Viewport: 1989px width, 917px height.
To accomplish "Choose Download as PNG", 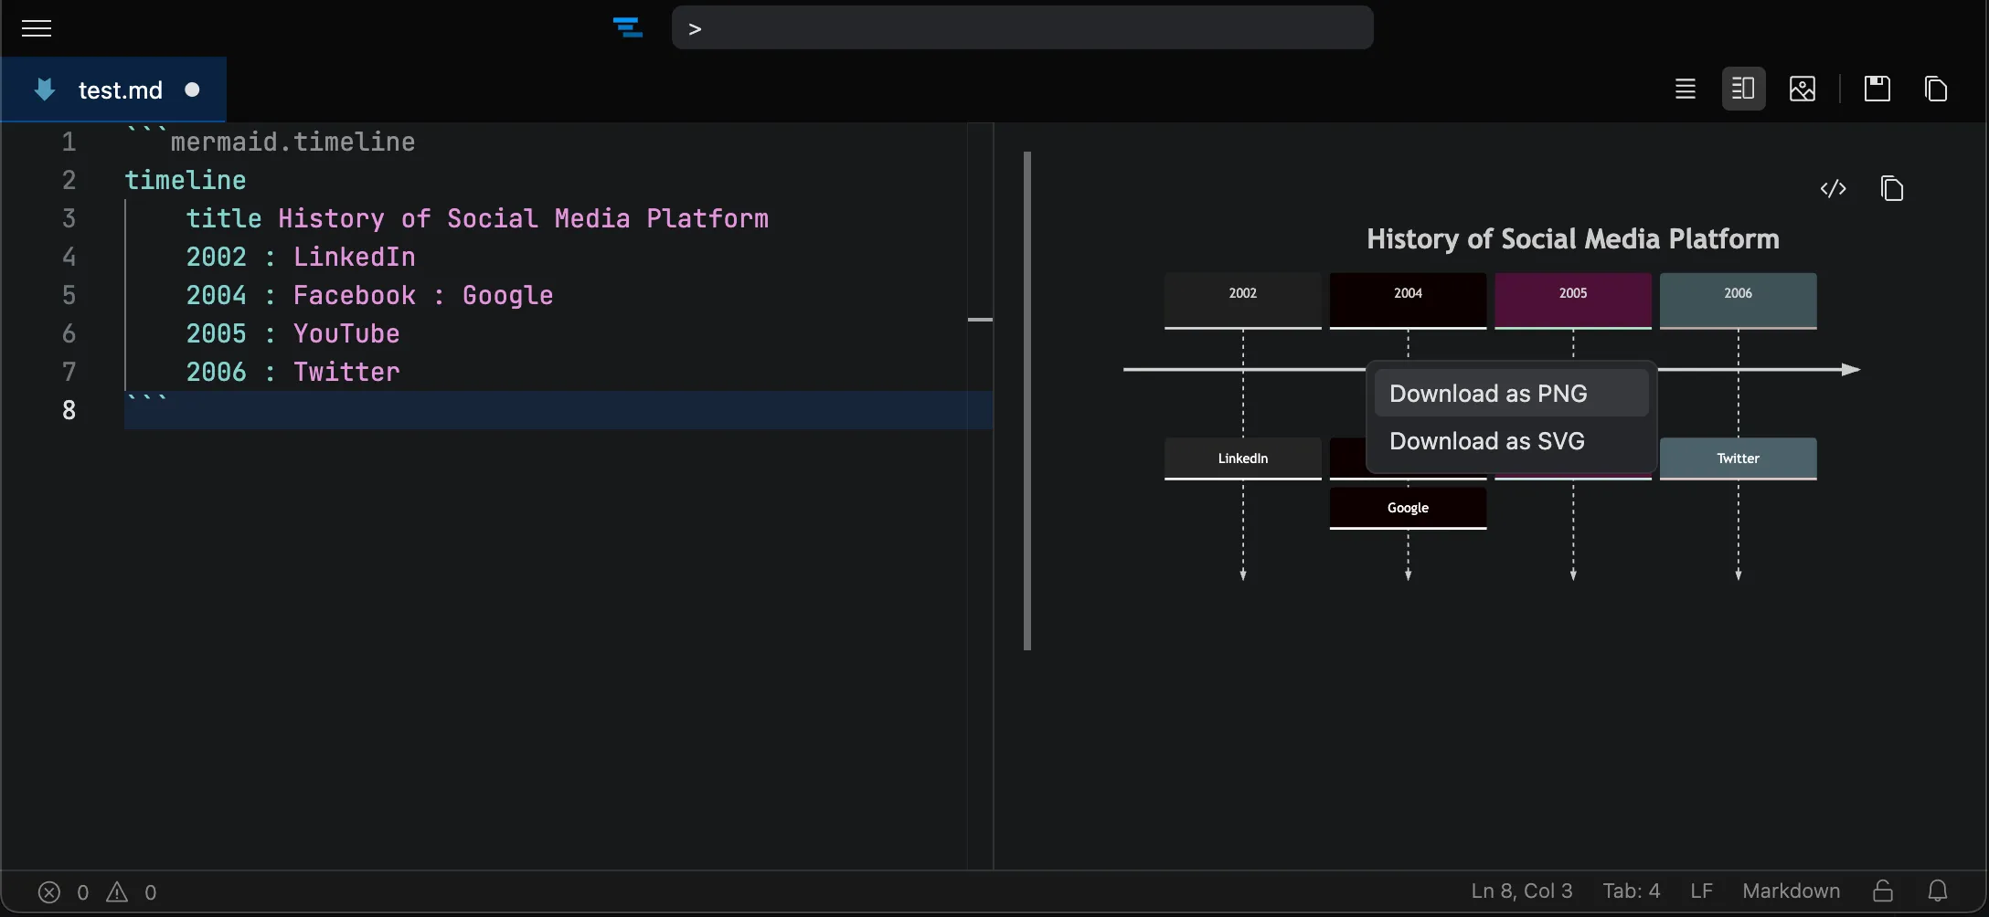I will [1487, 394].
